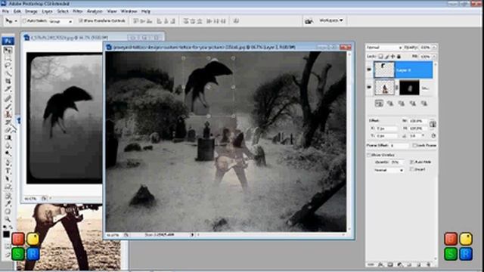Click the distribute top edges icon
The image size is (484, 272).
186,21
